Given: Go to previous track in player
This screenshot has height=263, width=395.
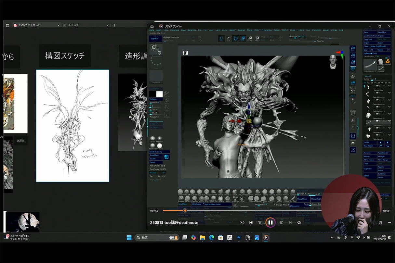Looking at the screenshot, I should 251,222.
